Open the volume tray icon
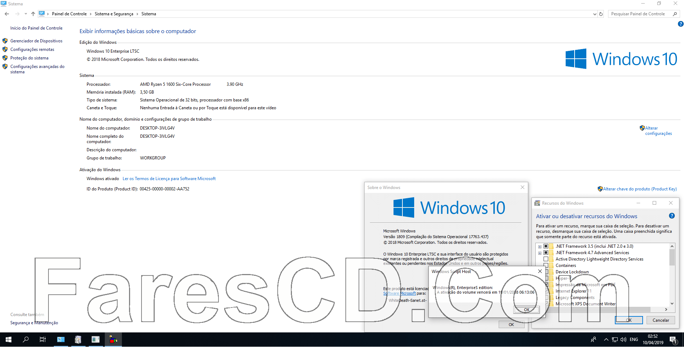 623,340
